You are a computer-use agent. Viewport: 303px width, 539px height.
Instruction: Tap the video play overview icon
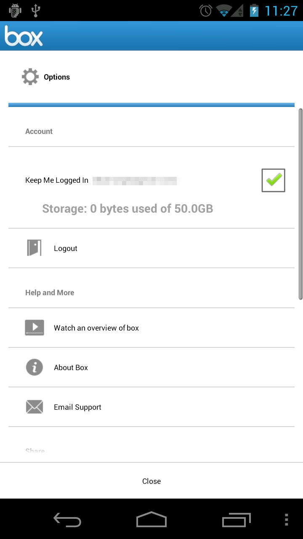coord(34,328)
